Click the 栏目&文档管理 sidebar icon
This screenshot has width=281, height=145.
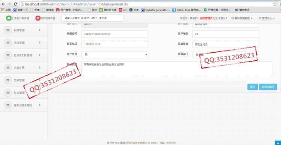[8, 55]
